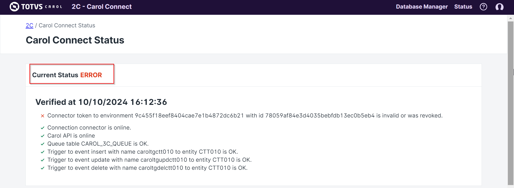Screen dimensions: 514x188
Task: Open Database Manager from the top bar
Action: coord(422,7)
